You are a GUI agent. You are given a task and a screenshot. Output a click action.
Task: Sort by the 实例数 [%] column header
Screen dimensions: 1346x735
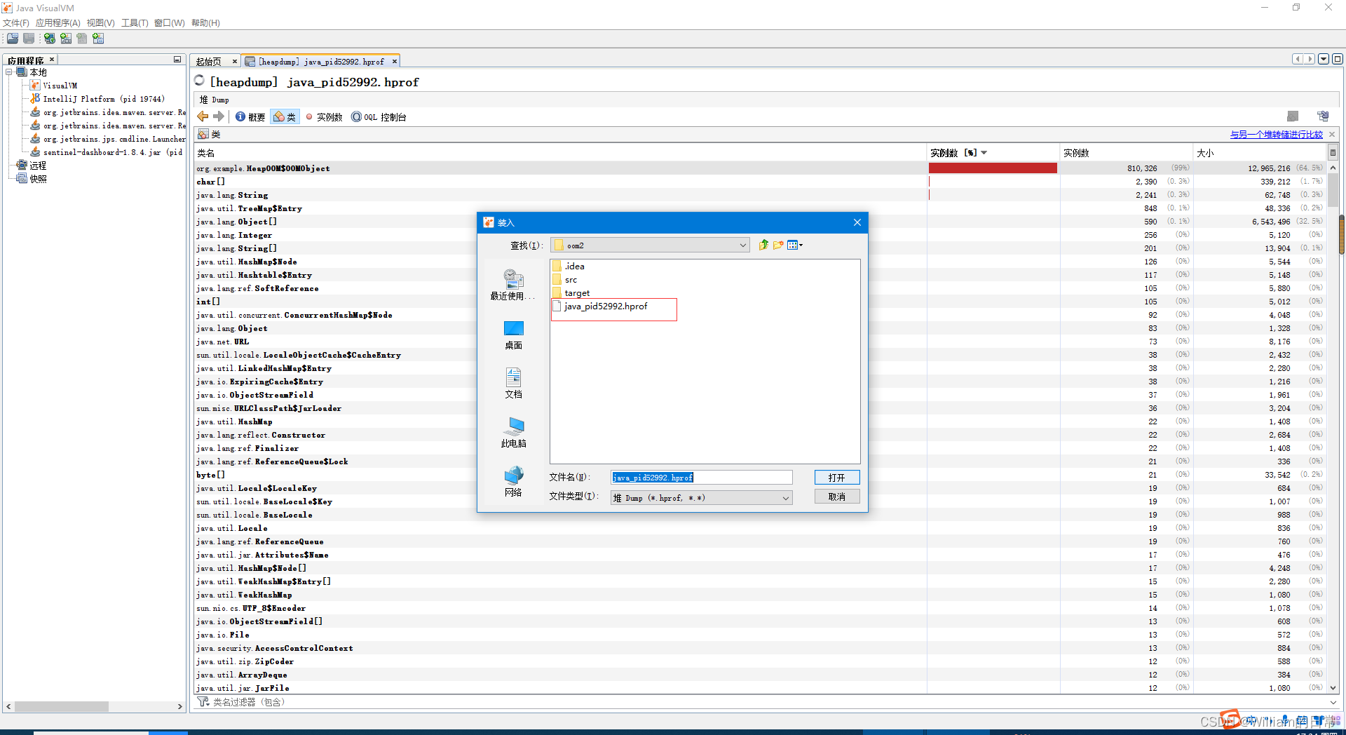[993, 153]
